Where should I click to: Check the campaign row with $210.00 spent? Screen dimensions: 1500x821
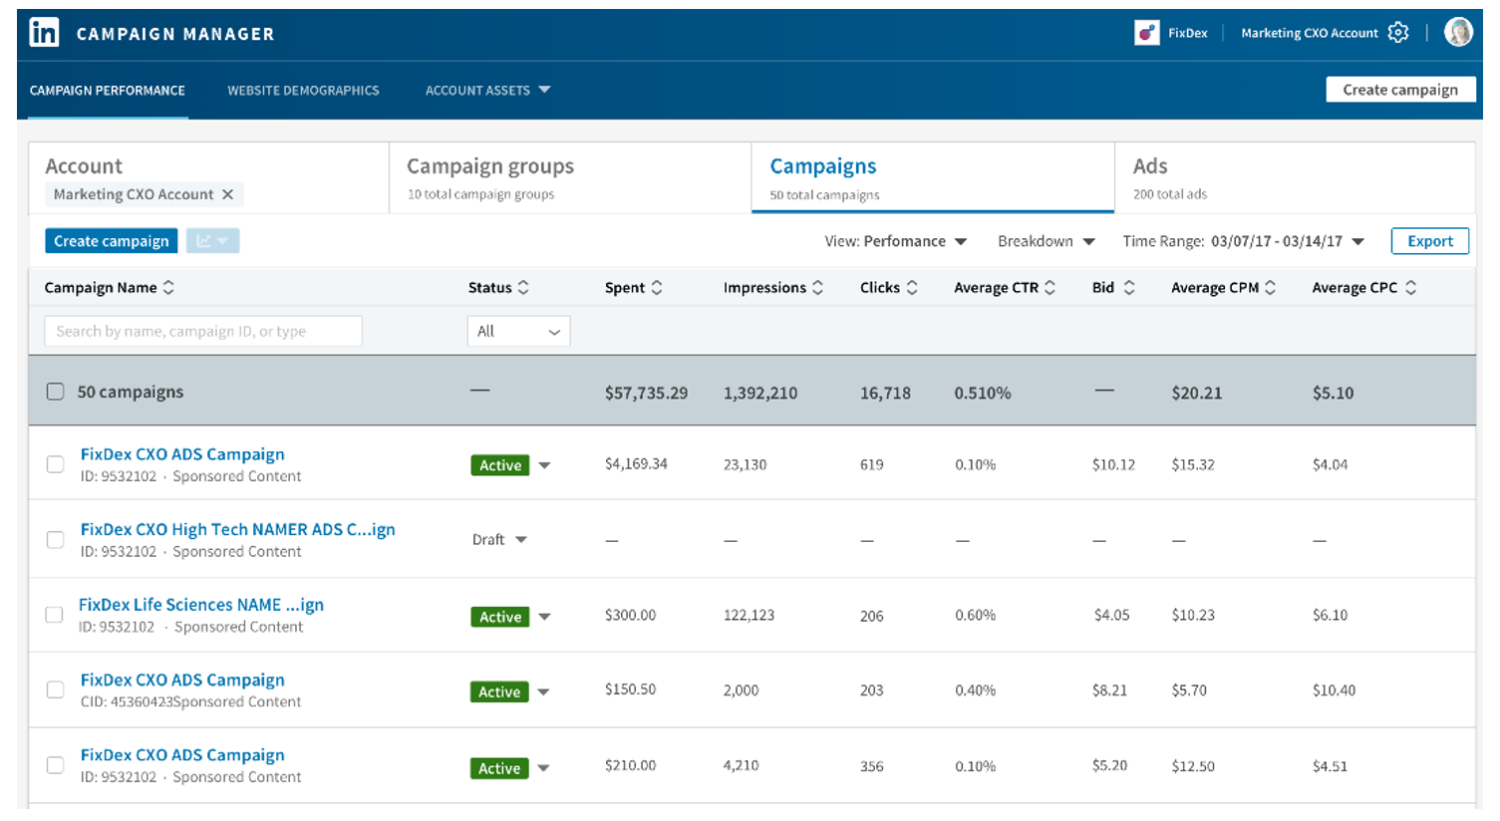56,765
